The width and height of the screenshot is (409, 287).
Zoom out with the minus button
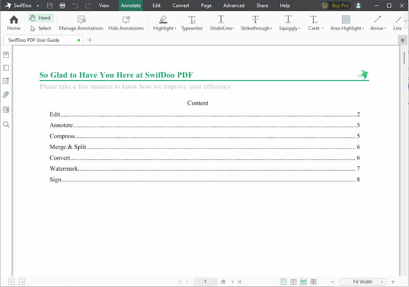[x=333, y=281]
